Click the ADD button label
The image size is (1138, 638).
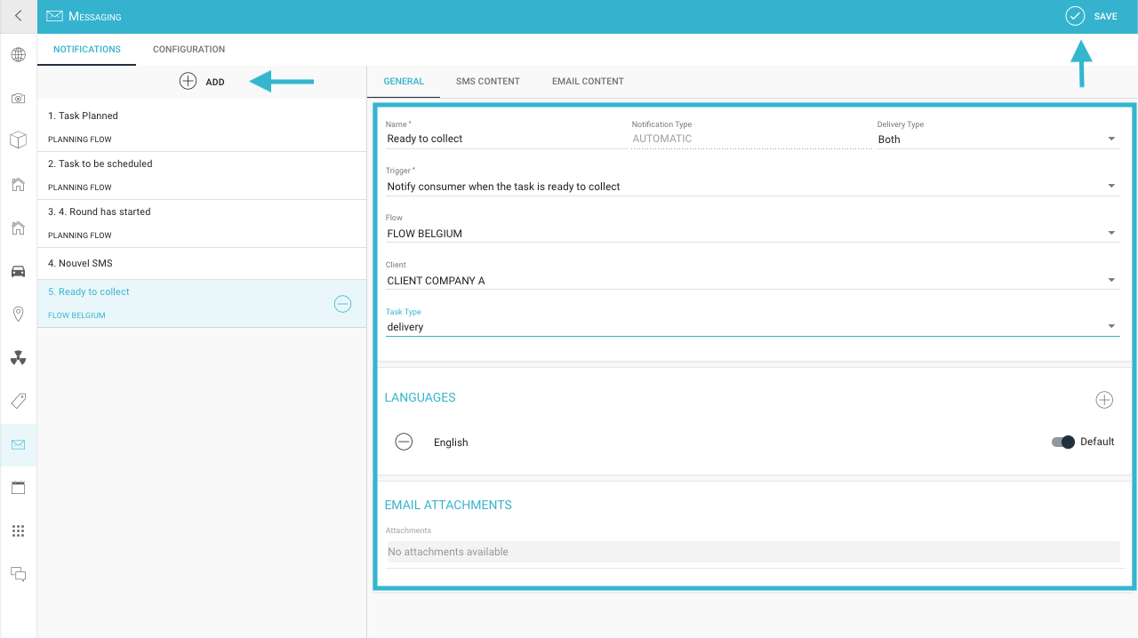coord(215,82)
